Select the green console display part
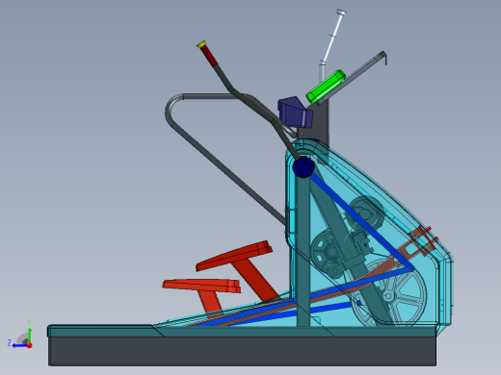501x375 pixels. tap(326, 87)
